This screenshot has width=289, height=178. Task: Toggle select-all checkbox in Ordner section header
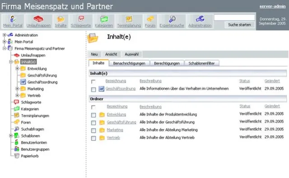coord(93,107)
